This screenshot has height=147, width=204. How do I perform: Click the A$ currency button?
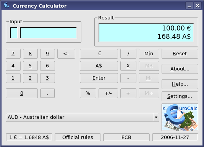click(99, 66)
